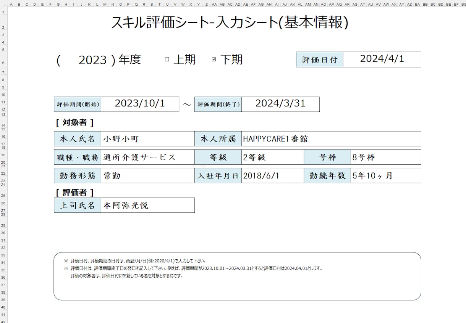Select row header 22
466x323 pixels.
[3, 173]
